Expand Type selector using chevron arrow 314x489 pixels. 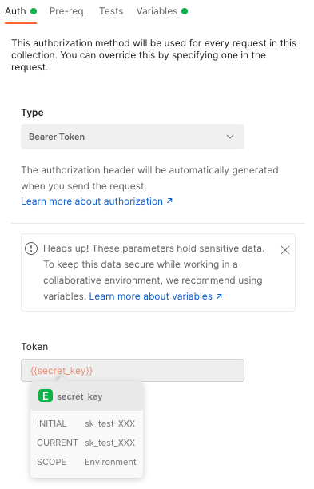tap(230, 137)
